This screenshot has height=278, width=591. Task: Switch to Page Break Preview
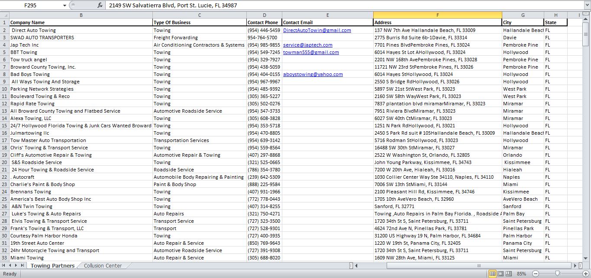pos(509,274)
